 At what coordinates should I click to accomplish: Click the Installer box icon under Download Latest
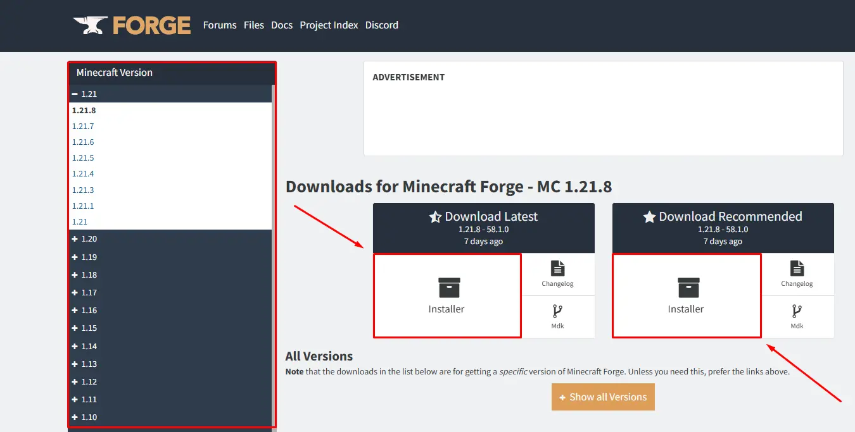449,288
